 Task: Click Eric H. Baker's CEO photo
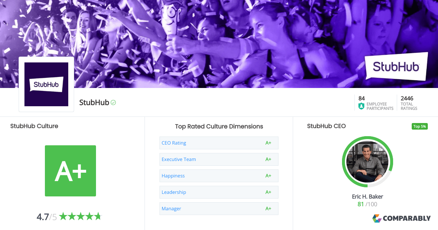coord(367,162)
